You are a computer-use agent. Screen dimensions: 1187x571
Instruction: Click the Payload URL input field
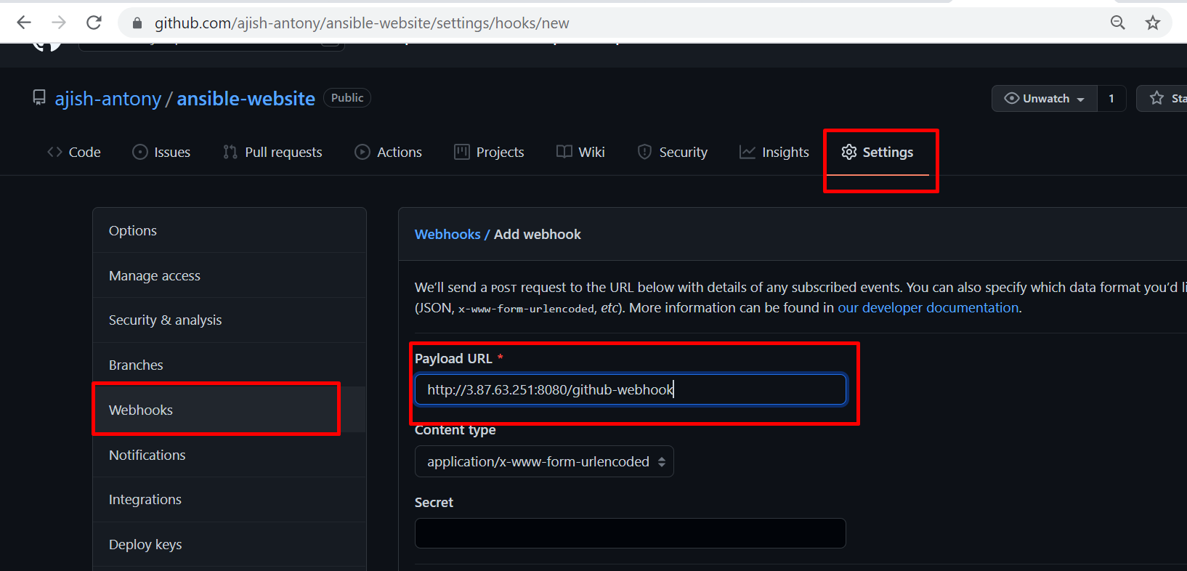point(631,389)
